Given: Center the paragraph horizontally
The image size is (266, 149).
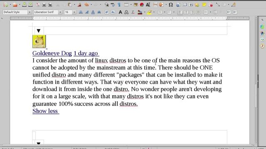Looking at the screenshot, I should tap(186, 12).
